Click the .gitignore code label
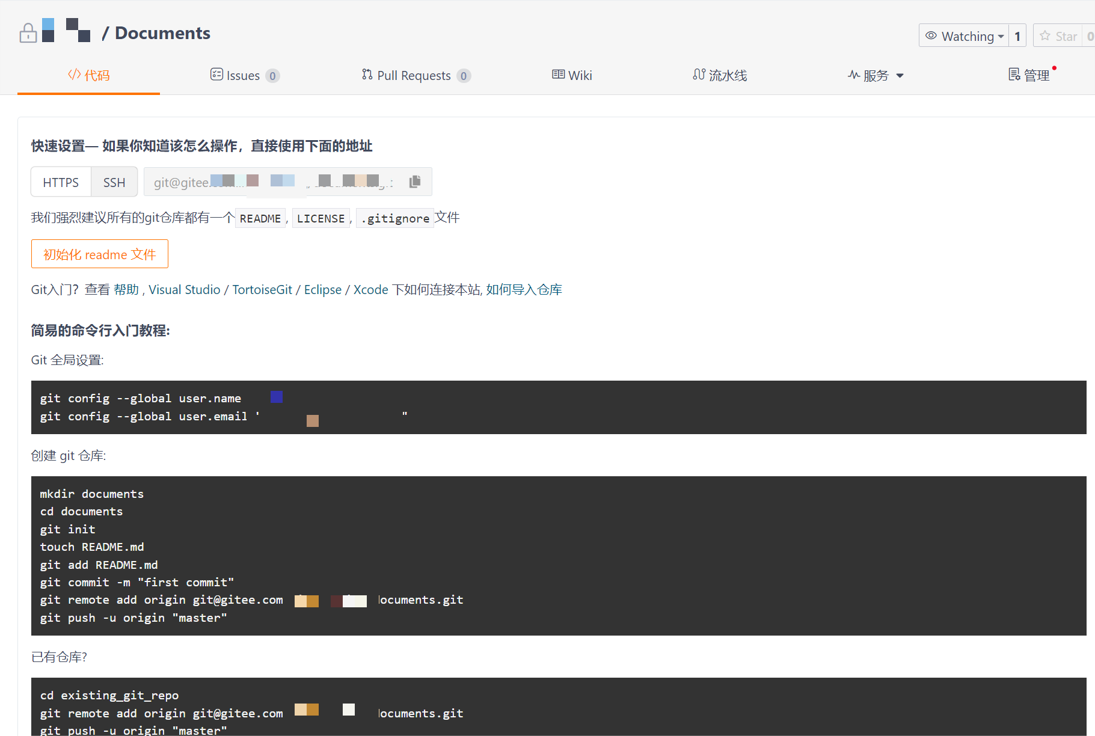This screenshot has height=736, width=1095. pyautogui.click(x=395, y=218)
